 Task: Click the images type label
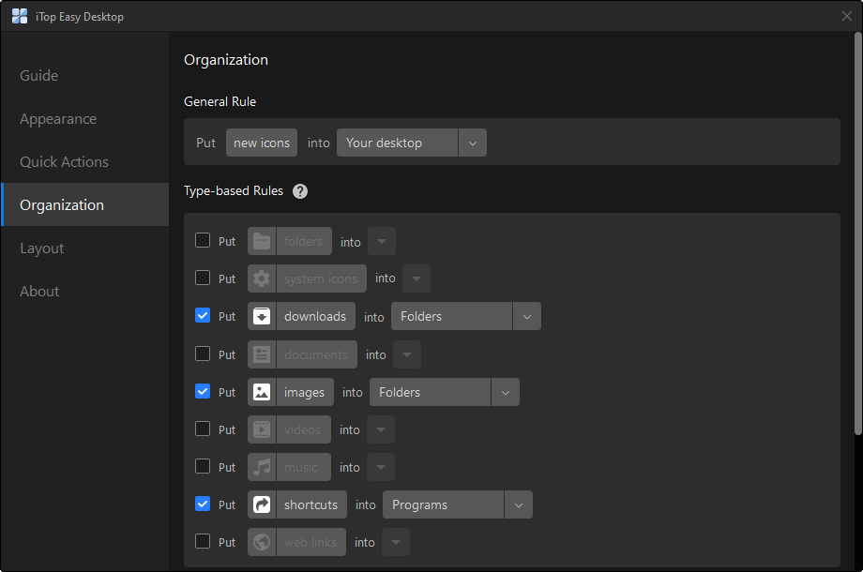[304, 392]
